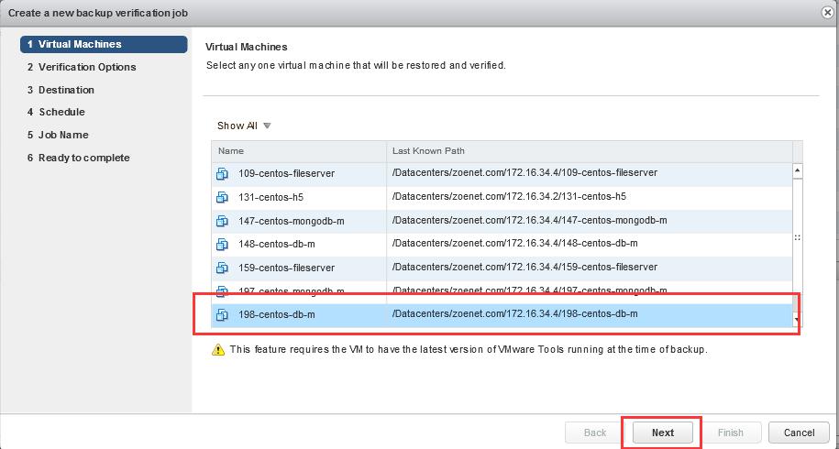Open the Show All filter dropdown
This screenshot has width=839, height=449.
click(244, 126)
